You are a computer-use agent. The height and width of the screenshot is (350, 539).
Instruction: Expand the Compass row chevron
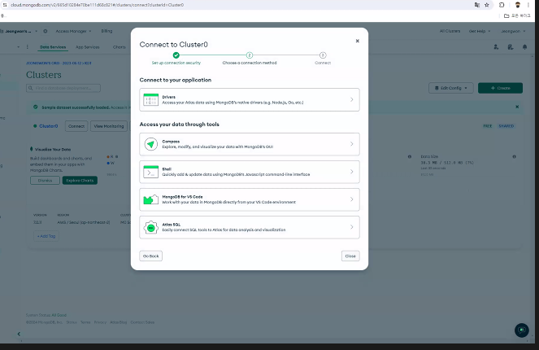[352, 144]
